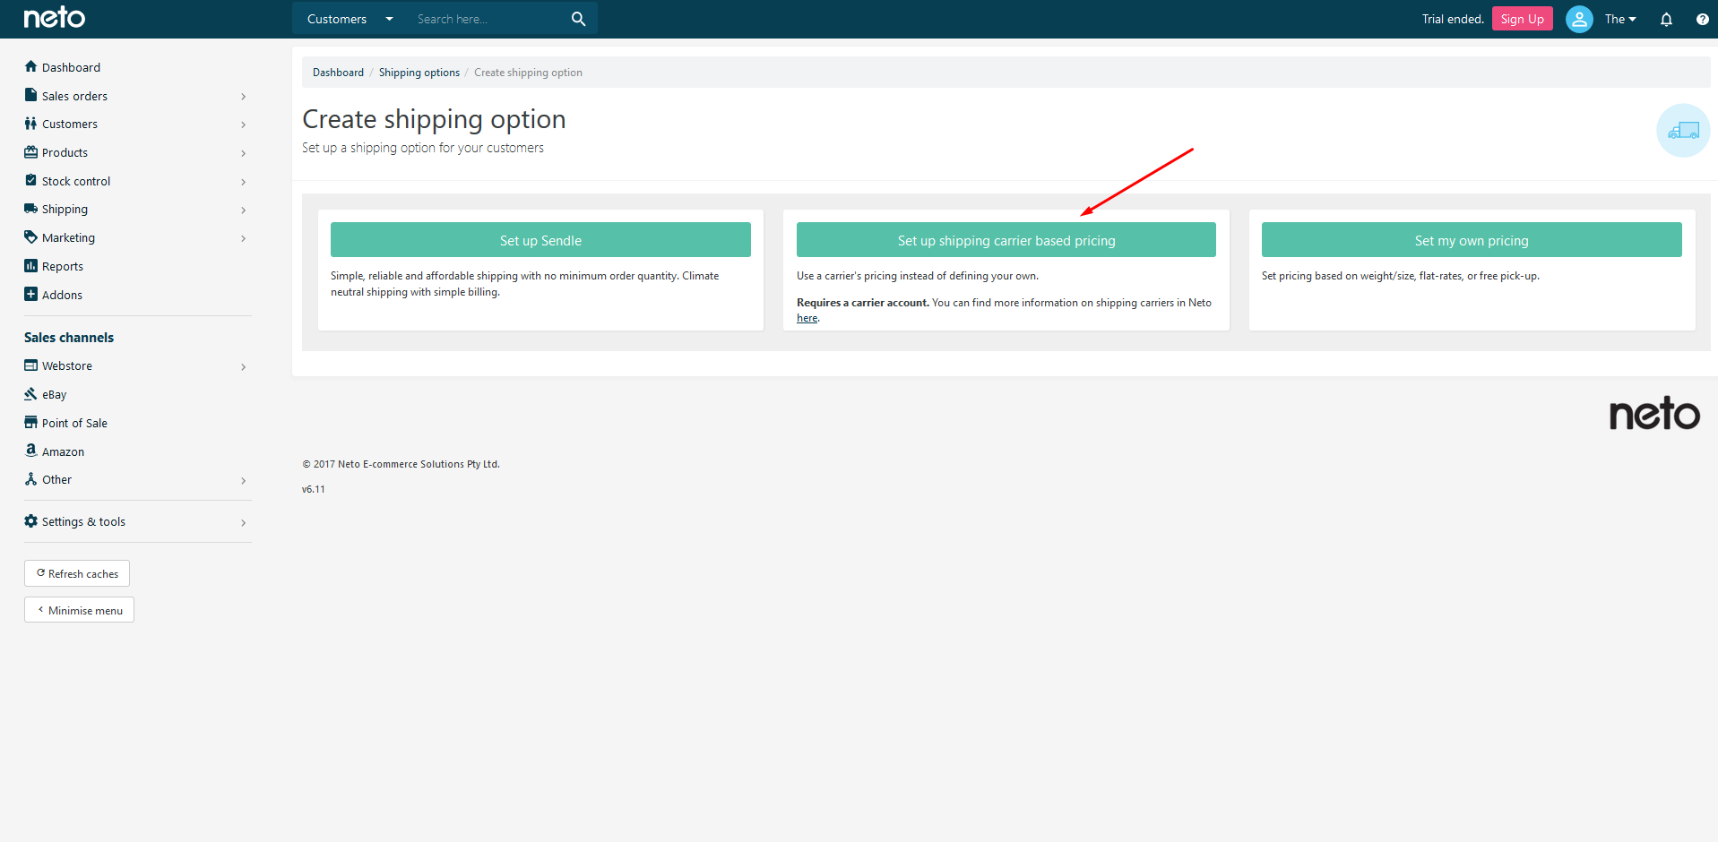Open Amazon sales channel
The image size is (1718, 842).
click(x=63, y=451)
